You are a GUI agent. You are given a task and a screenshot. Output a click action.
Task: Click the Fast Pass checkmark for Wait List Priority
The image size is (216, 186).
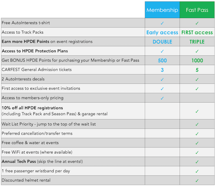[197, 124]
